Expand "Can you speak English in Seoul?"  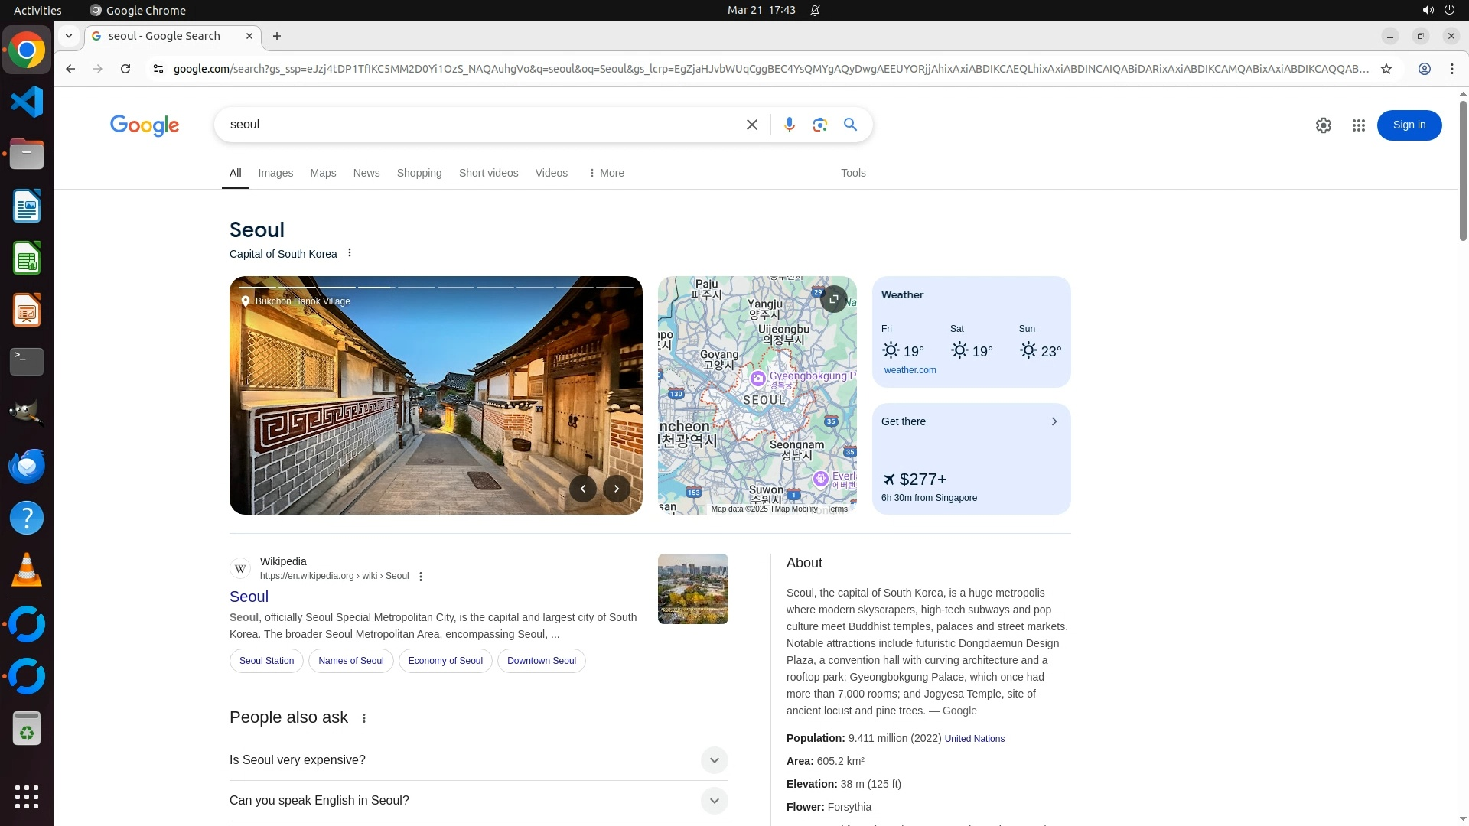[713, 801]
